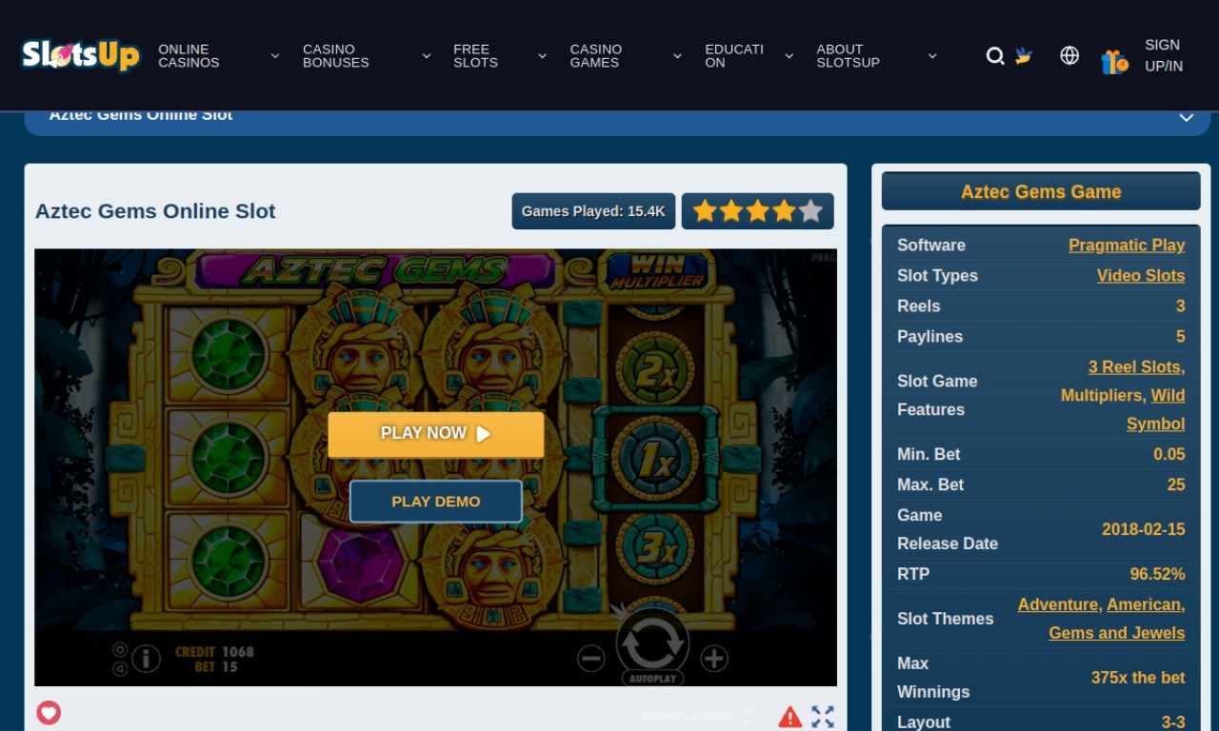The height and width of the screenshot is (731, 1219).
Task: Open the Wild Symbol feature link
Action: [1156, 409]
